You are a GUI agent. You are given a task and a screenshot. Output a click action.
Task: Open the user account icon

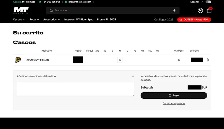pyautogui.click(x=200, y=10)
